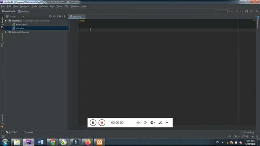Open the Terminal tool window
260x146 pixels.
coord(27,132)
